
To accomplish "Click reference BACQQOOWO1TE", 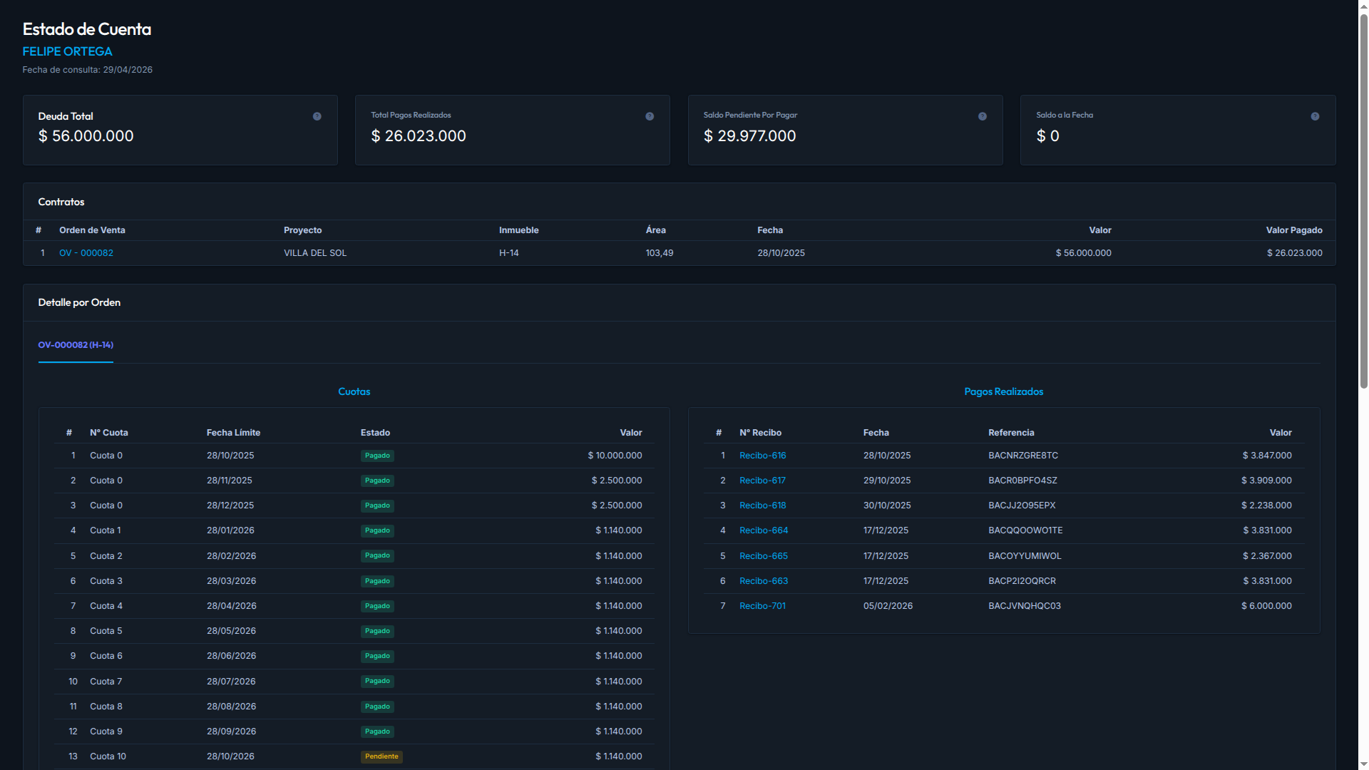I will (x=1025, y=530).
